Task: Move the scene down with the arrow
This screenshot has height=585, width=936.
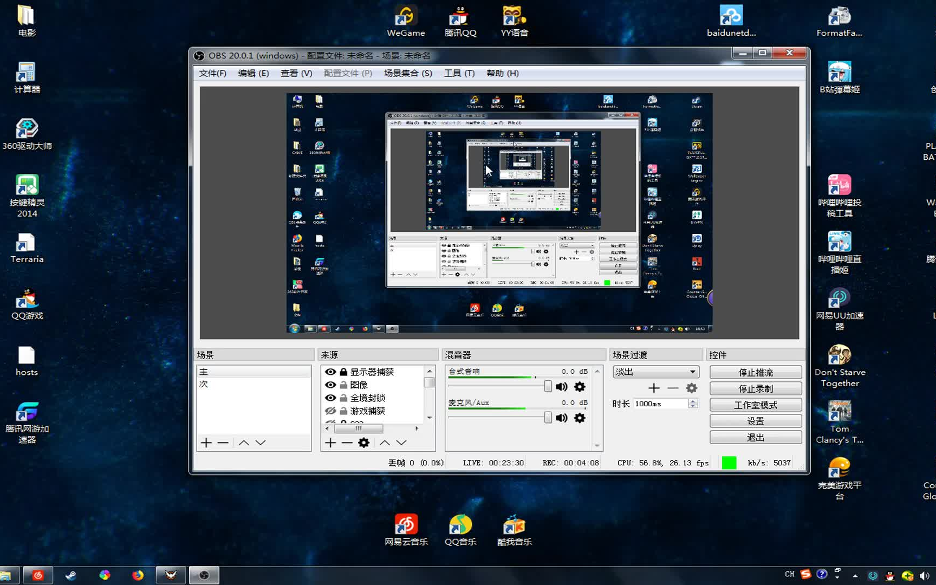Action: (x=261, y=443)
